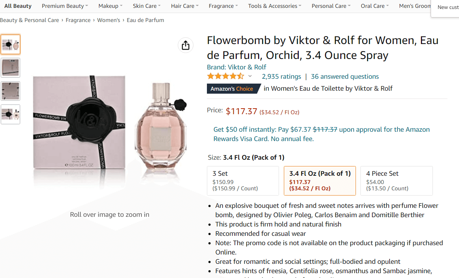This screenshot has width=459, height=278.
Task: Visit the Viktor & Rolf brand link
Action: tap(236, 67)
